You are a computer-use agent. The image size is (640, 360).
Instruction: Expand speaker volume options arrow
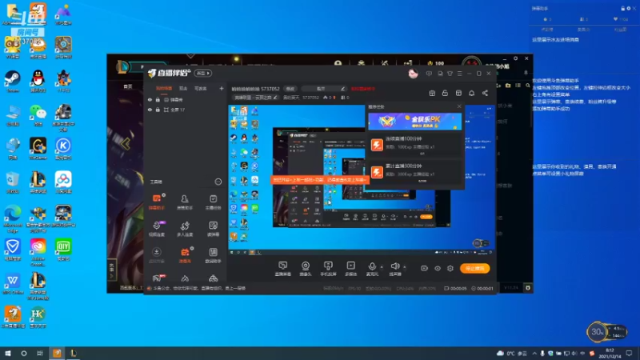[405, 267]
